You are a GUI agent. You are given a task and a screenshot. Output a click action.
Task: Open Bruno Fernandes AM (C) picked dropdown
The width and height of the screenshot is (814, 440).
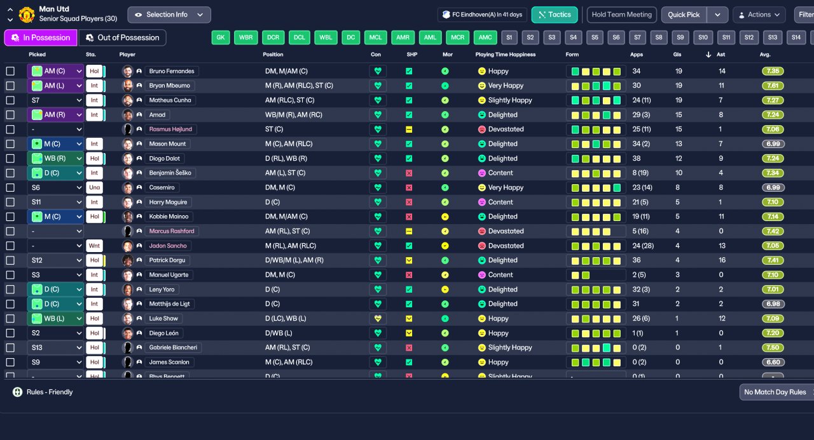pos(56,71)
